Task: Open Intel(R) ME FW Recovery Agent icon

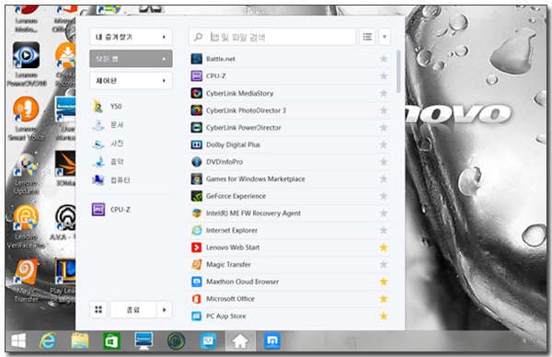Action: click(x=197, y=213)
